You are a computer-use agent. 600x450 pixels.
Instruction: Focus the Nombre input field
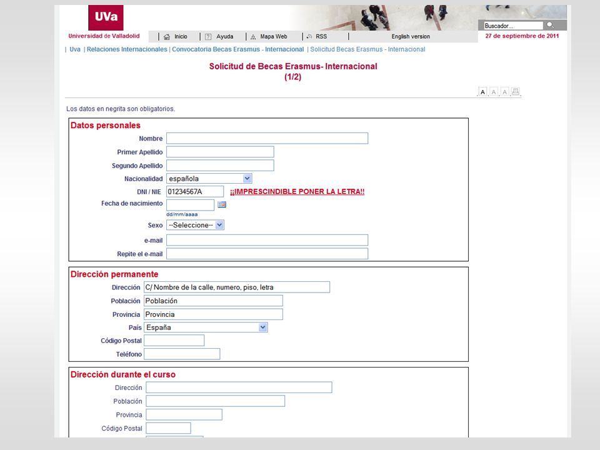(267, 139)
